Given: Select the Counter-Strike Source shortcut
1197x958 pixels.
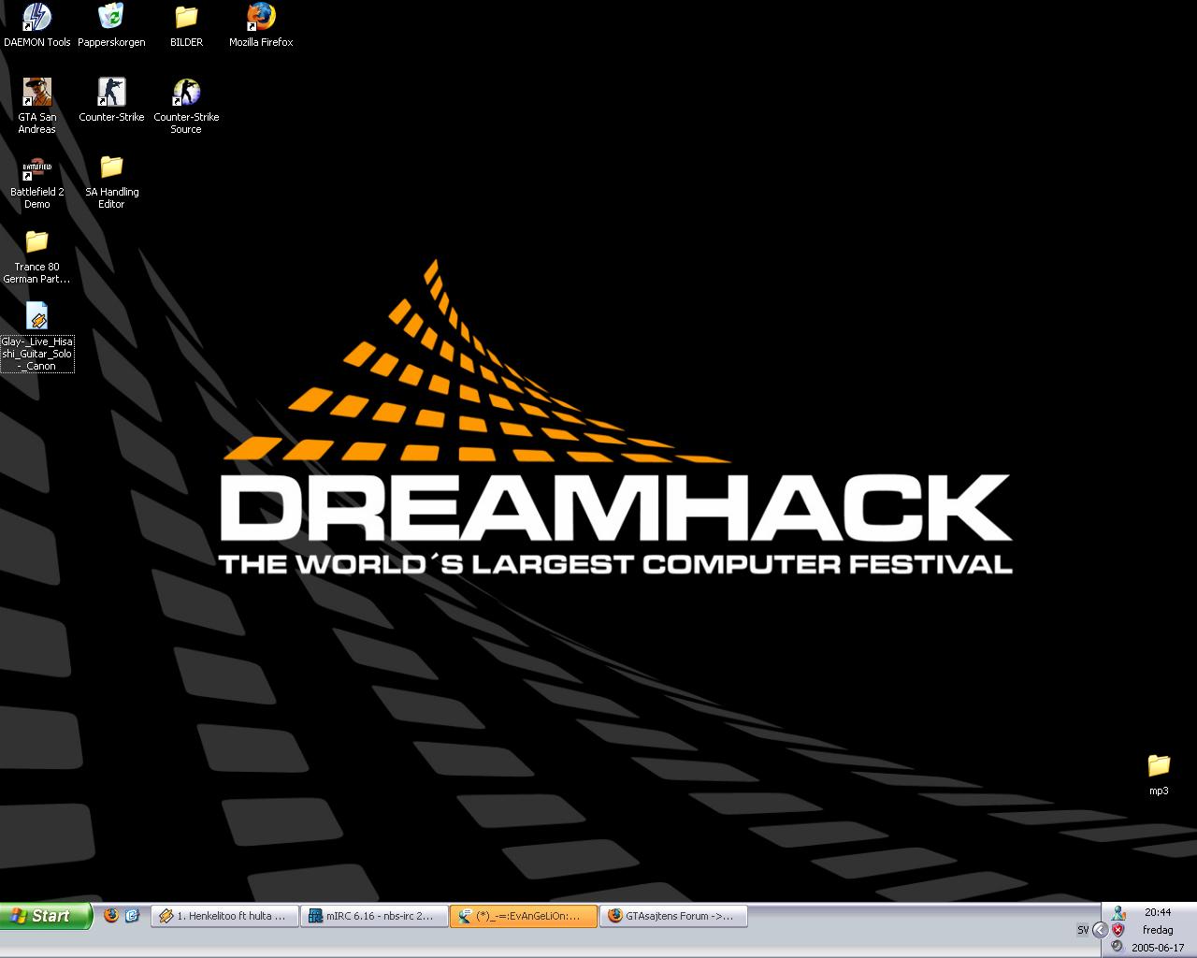Looking at the screenshot, I should (x=186, y=106).
